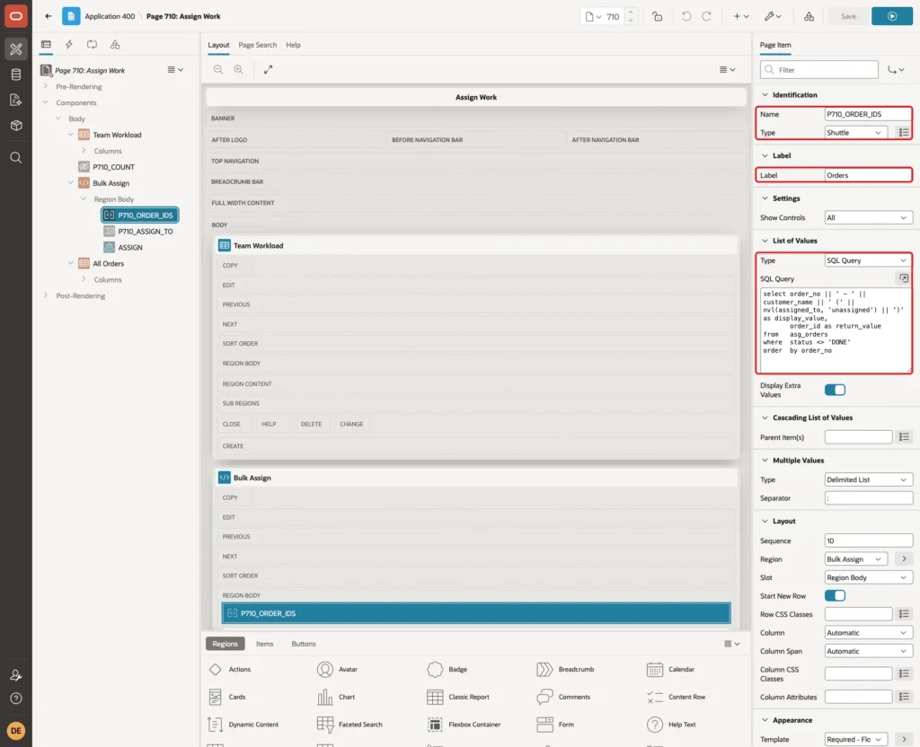The height and width of the screenshot is (747, 920).
Task: Open administration user icon in sidebar
Action: [16, 675]
